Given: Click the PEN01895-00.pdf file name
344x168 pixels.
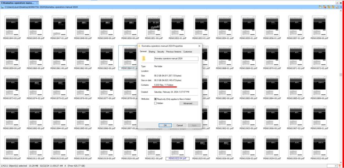Looking at the screenshot, I should (83, 128).
